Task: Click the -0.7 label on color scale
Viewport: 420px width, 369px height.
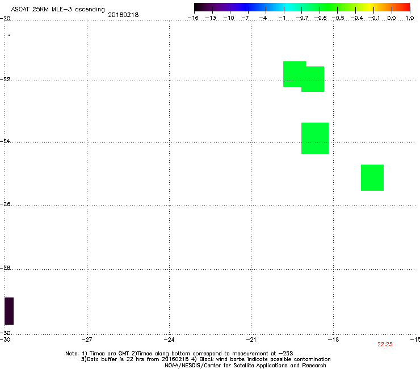Action: point(302,18)
